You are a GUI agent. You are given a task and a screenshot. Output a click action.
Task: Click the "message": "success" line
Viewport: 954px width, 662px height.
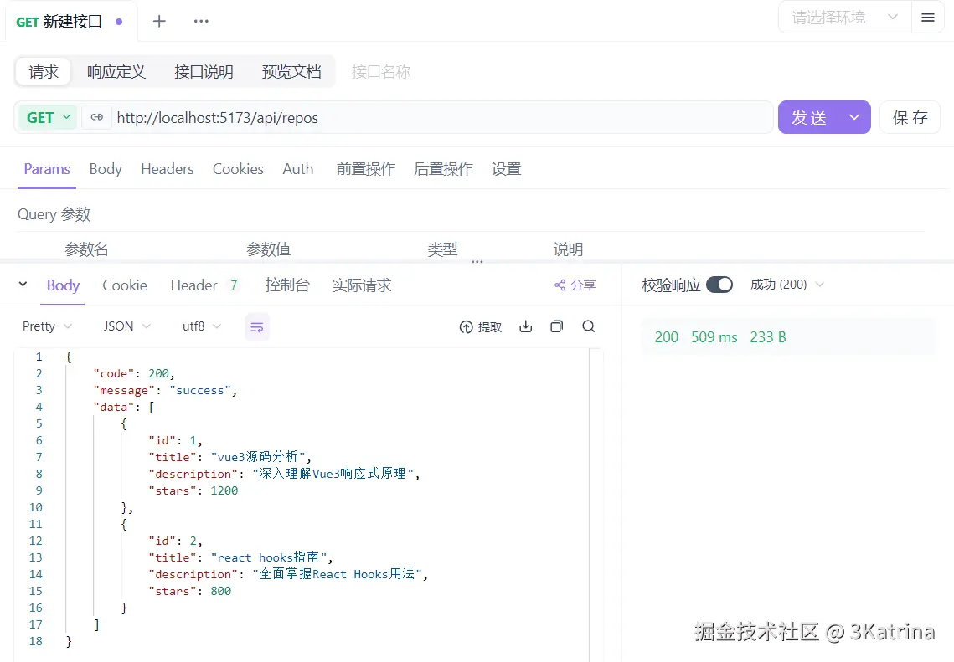click(165, 390)
